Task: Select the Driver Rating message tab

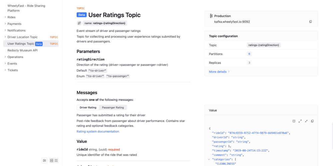Action: (x=88, y=108)
